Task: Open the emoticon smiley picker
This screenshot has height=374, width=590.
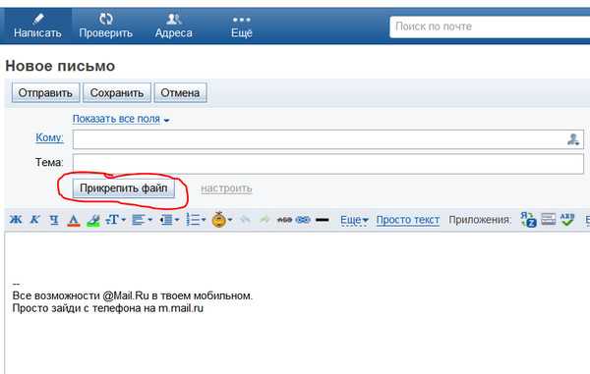Action: (221, 220)
